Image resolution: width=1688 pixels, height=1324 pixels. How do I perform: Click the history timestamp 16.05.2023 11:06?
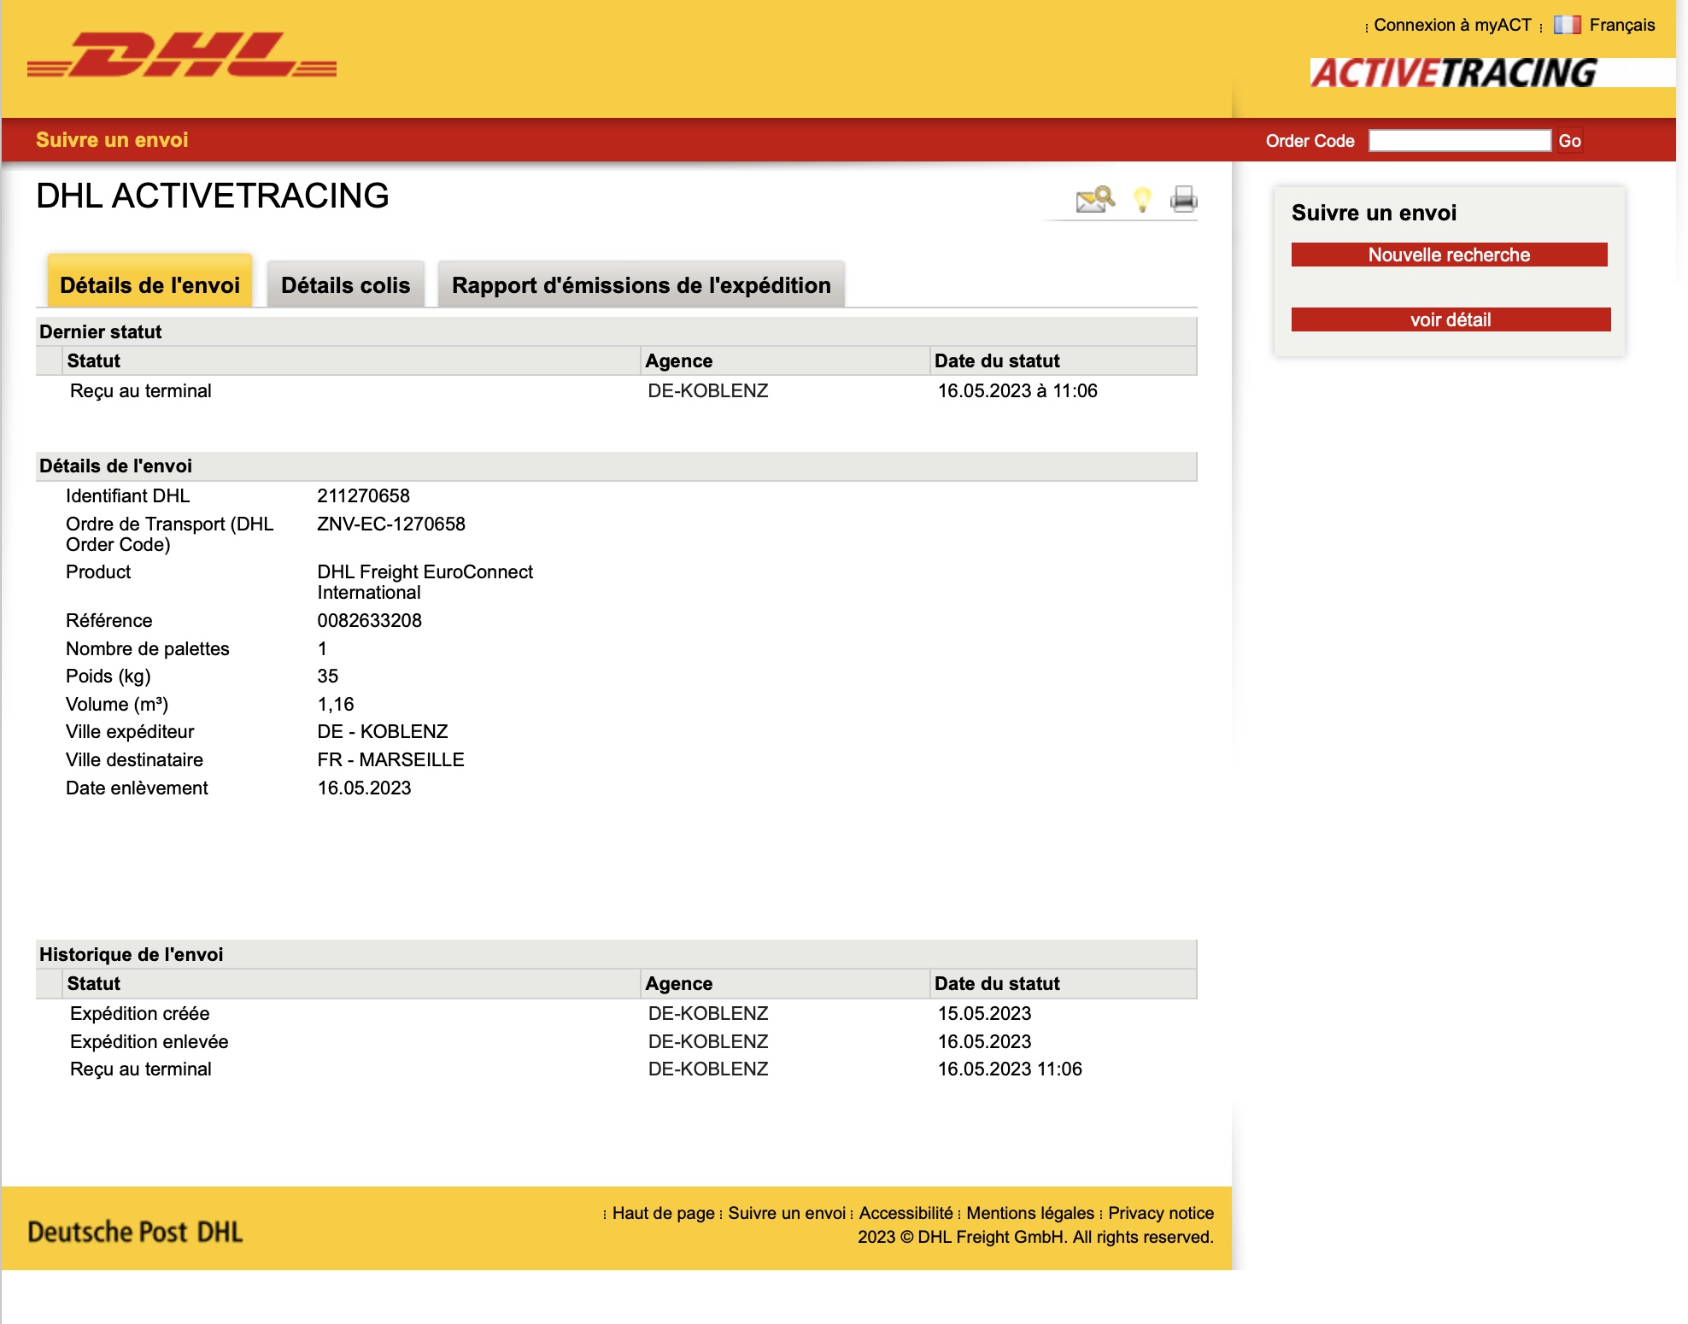[1010, 1069]
